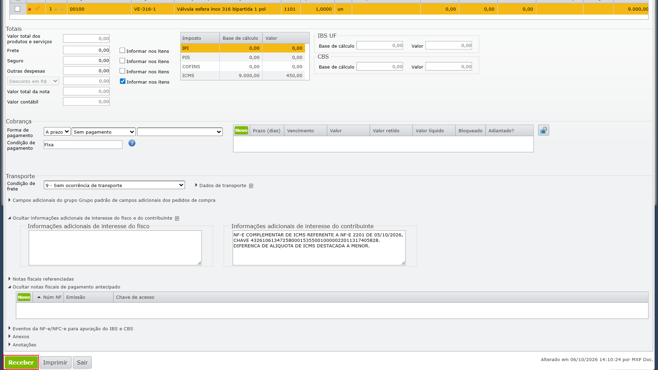Open the Condição de frete dropdown
This screenshot has height=370, width=658.
point(114,185)
